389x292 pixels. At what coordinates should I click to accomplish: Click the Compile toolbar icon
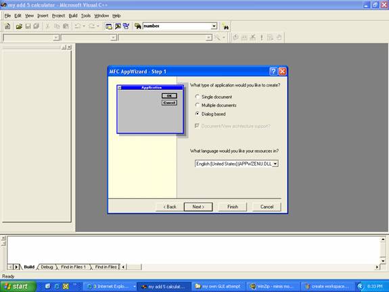tap(235, 37)
